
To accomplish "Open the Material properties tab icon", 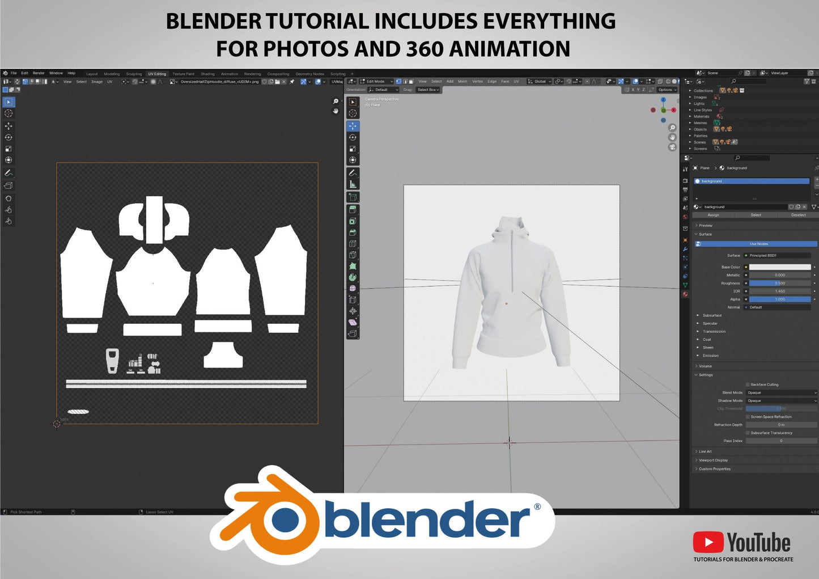I will 685,294.
